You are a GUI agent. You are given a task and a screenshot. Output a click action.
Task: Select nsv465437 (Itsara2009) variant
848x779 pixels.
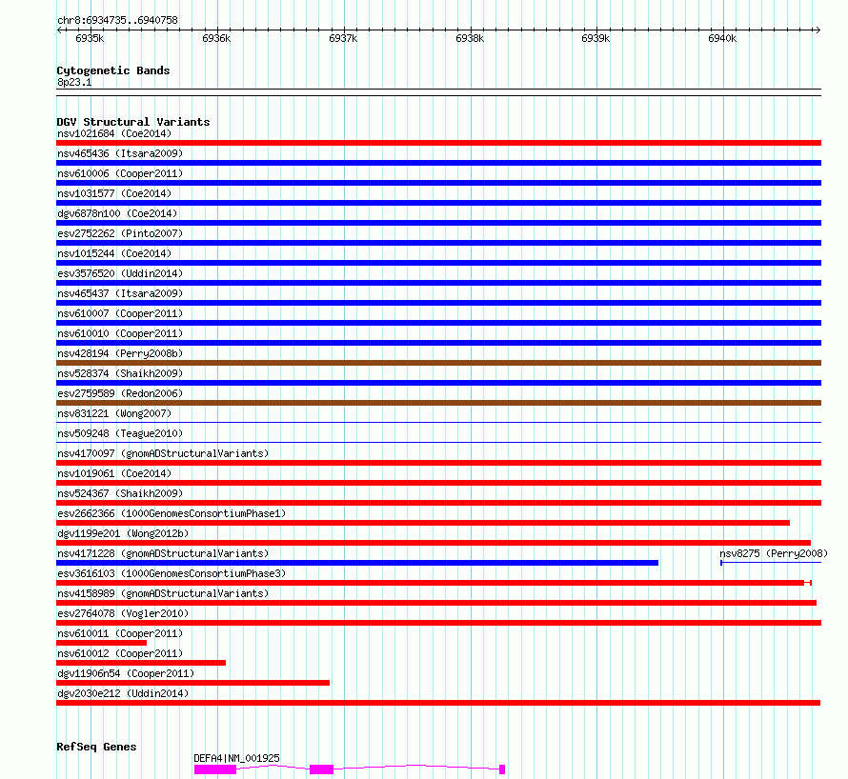tap(438, 303)
